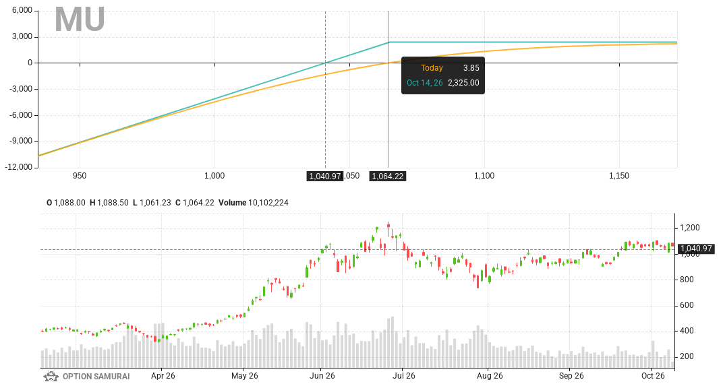Click the 1,040.97 last price tag on candlestick axis
This screenshot has height=384, width=723.
click(x=696, y=249)
